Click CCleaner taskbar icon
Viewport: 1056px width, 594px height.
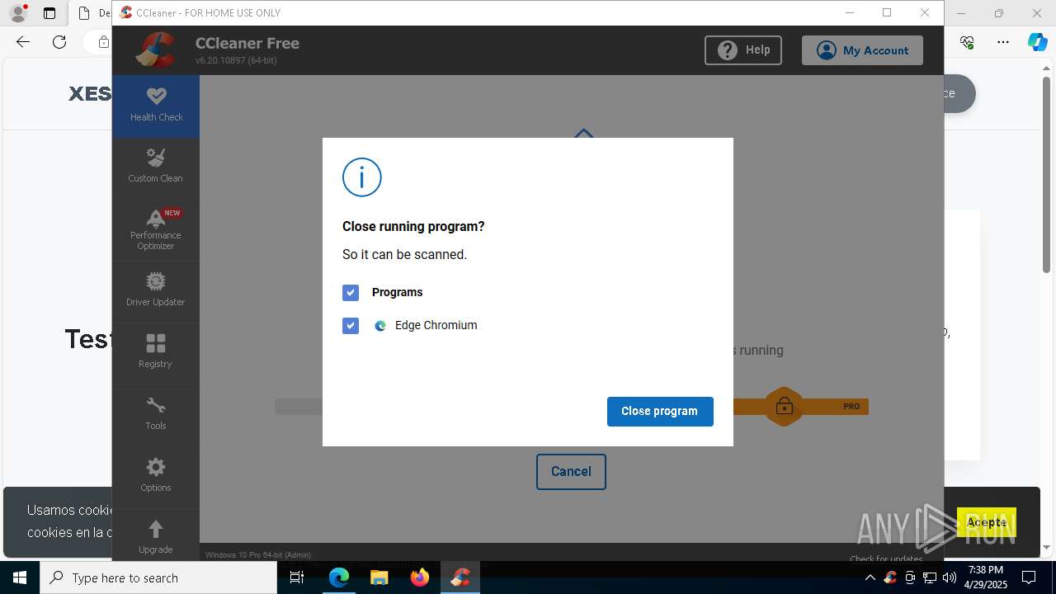[x=460, y=577]
